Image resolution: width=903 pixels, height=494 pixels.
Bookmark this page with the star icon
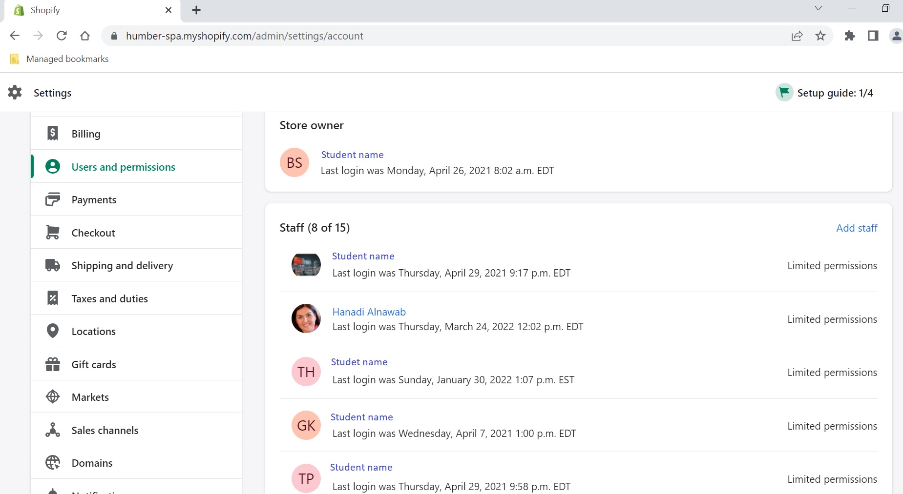820,36
